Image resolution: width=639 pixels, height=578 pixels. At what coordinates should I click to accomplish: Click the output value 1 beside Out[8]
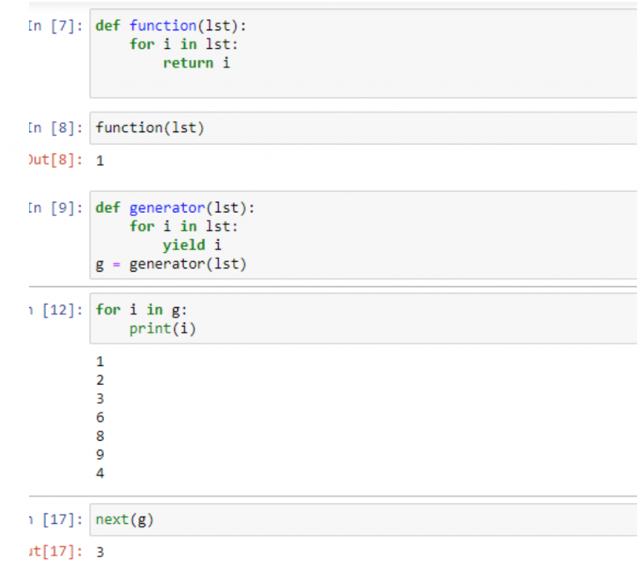101,161
